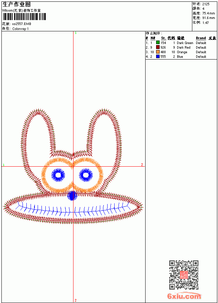Viewport: 218px width, 303px height.
Task: Click the red marker 2 on horizontal line
Action: click(x=142, y=165)
